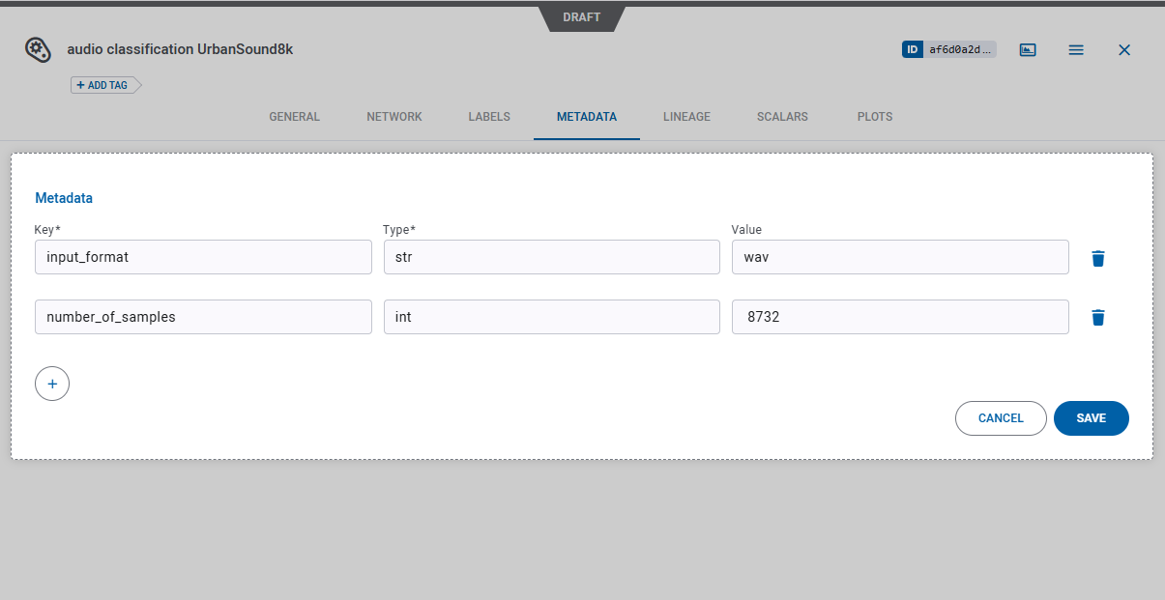Viewport: 1165px width, 600px height.
Task: Add a new metadata row with the plus icon
Action: (52, 384)
